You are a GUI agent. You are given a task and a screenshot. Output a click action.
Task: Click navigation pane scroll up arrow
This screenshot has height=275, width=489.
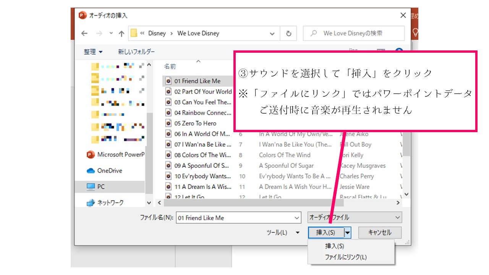pos(149,65)
